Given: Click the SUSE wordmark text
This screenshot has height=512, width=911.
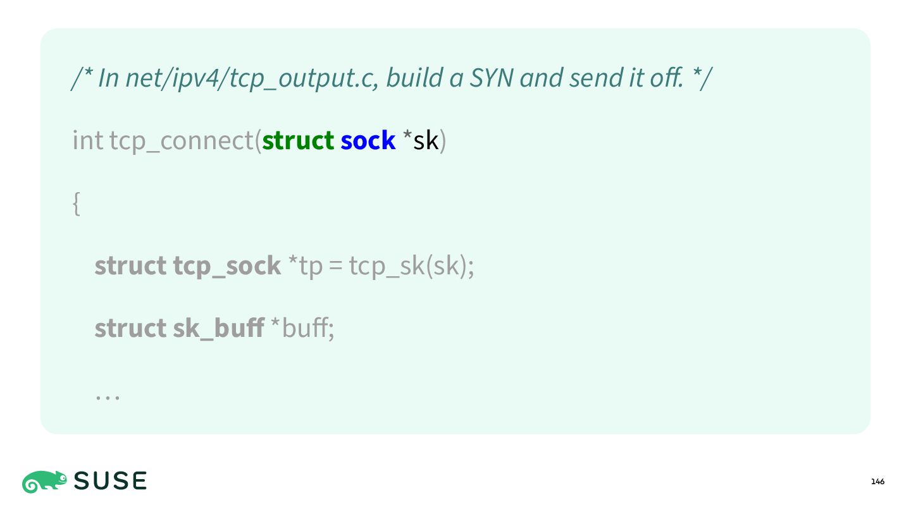Looking at the screenshot, I should (111, 482).
